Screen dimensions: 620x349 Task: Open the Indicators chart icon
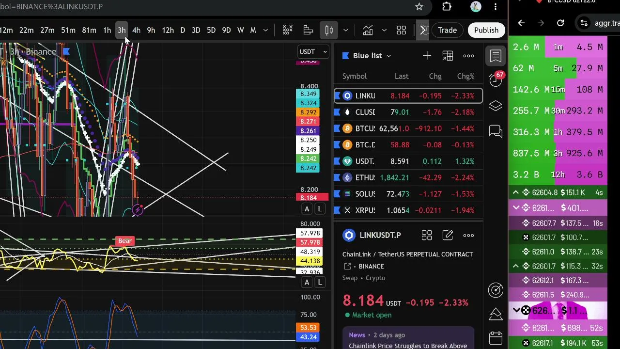tap(368, 31)
